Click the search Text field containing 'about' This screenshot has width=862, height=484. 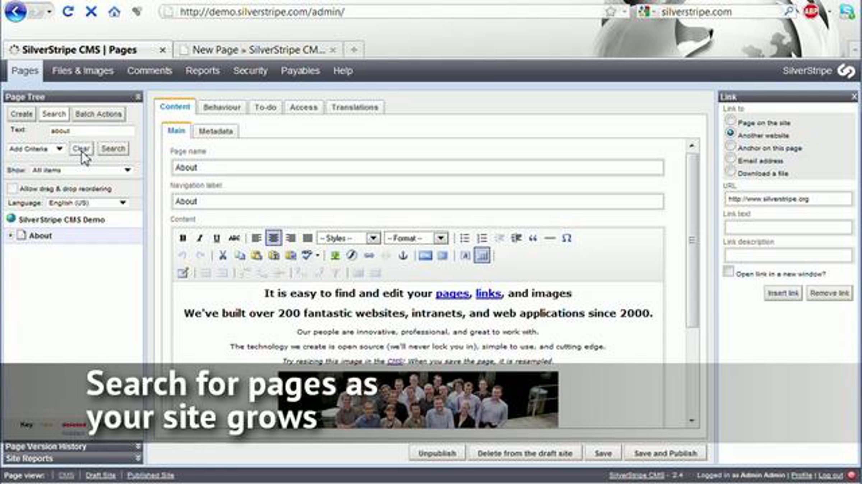[92, 131]
